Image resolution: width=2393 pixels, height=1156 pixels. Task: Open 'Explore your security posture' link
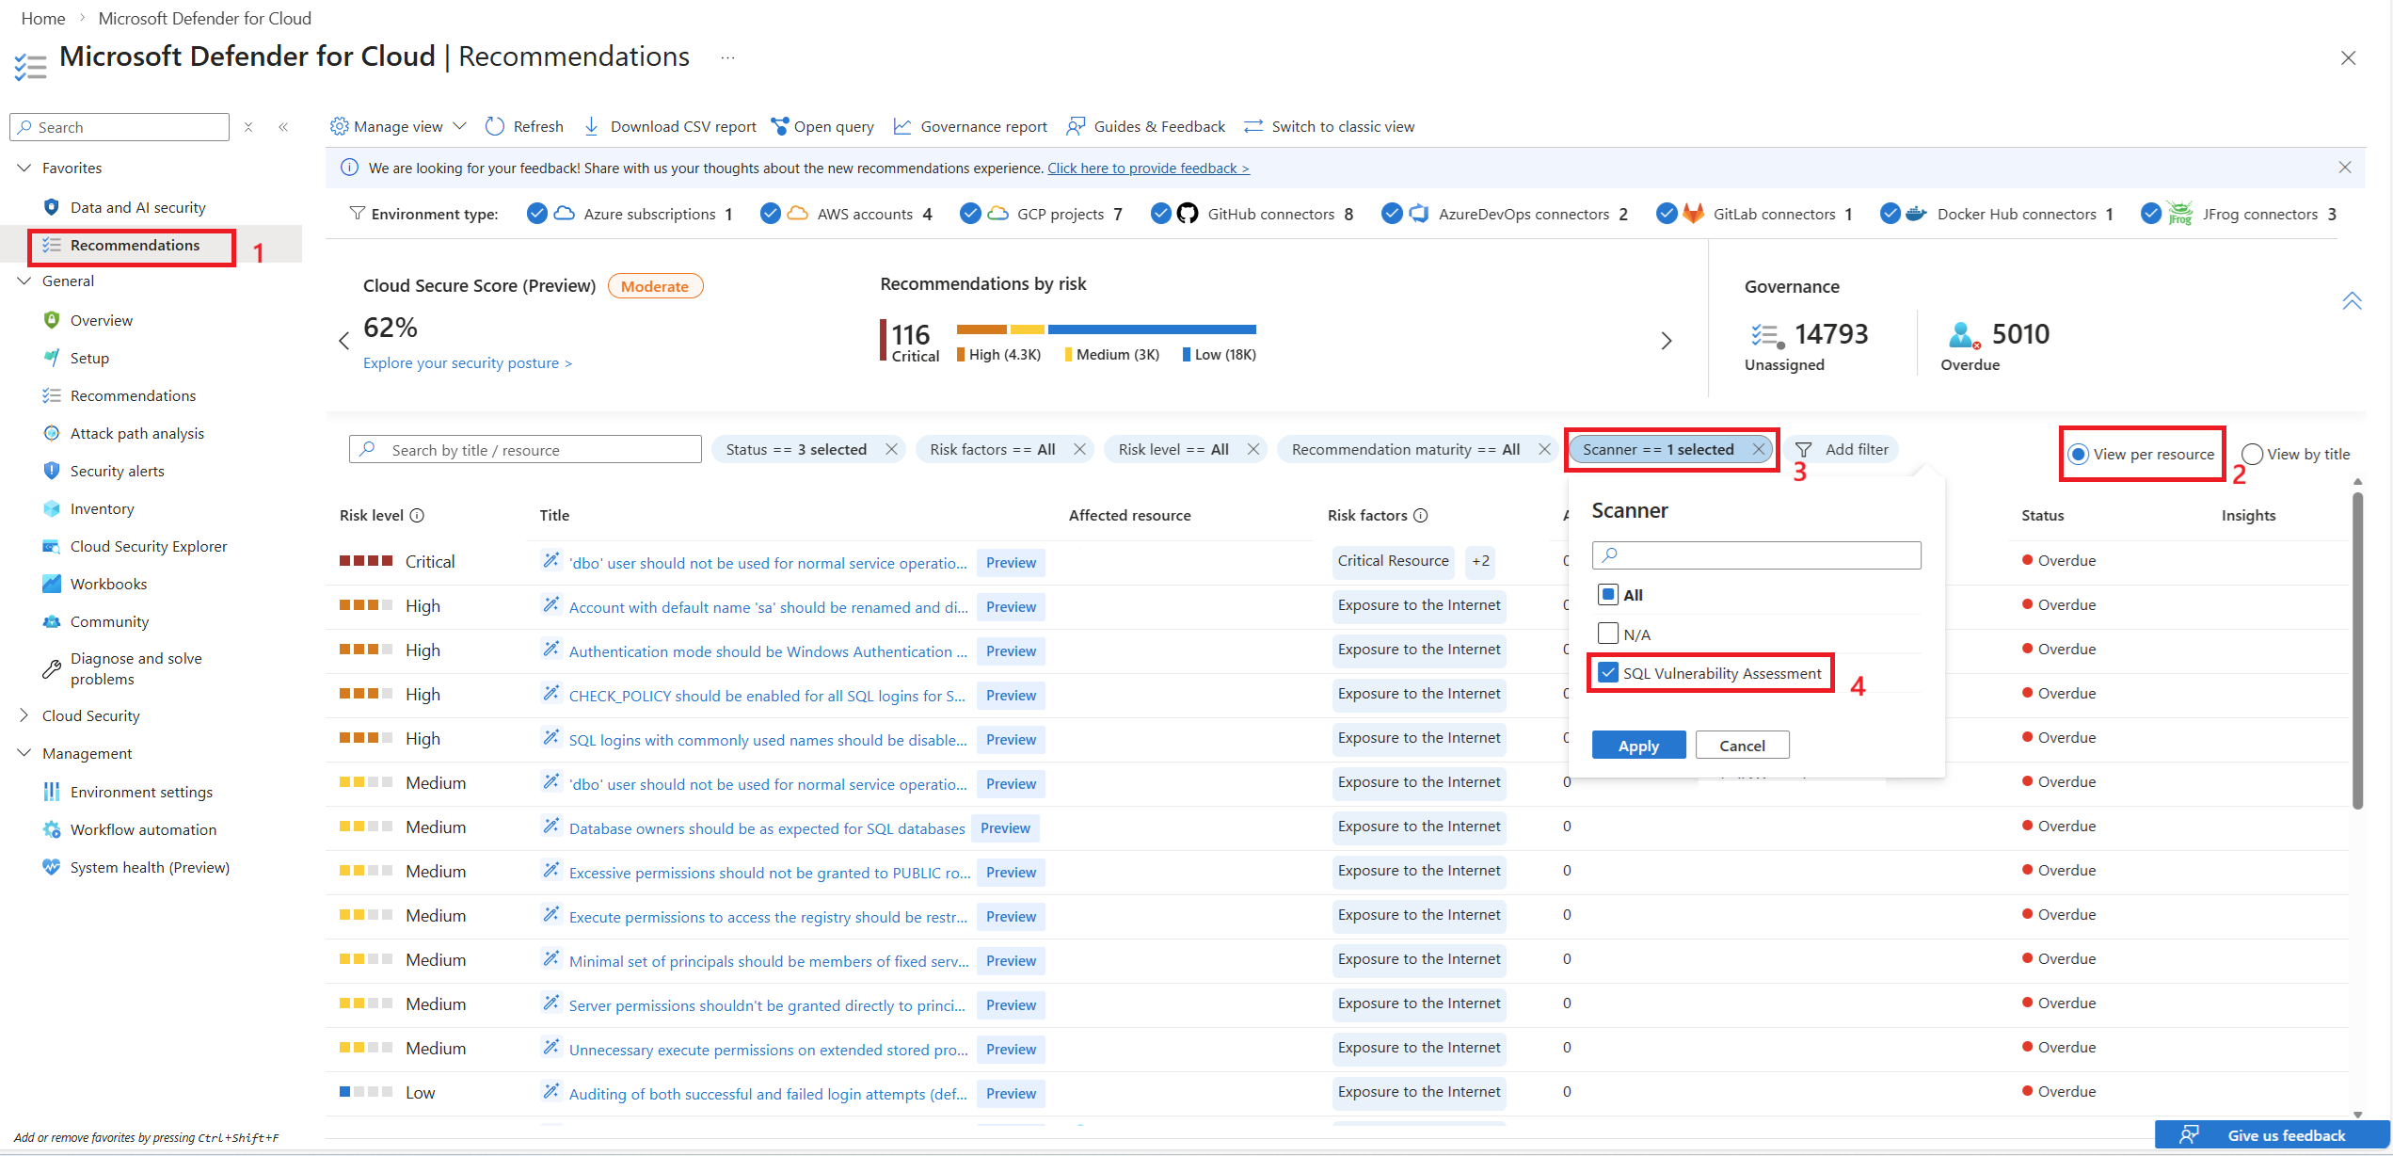[467, 363]
